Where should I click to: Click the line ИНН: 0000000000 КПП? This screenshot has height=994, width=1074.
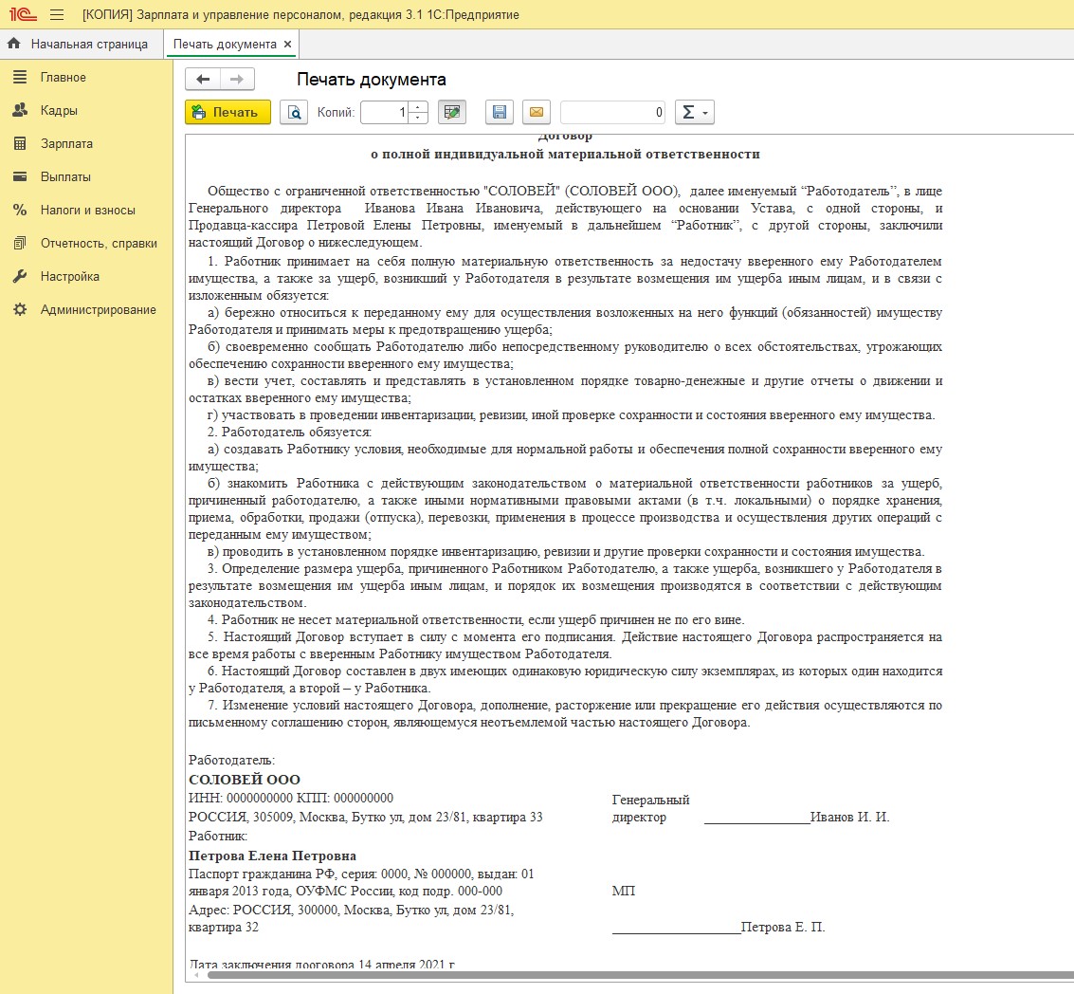[x=291, y=798]
